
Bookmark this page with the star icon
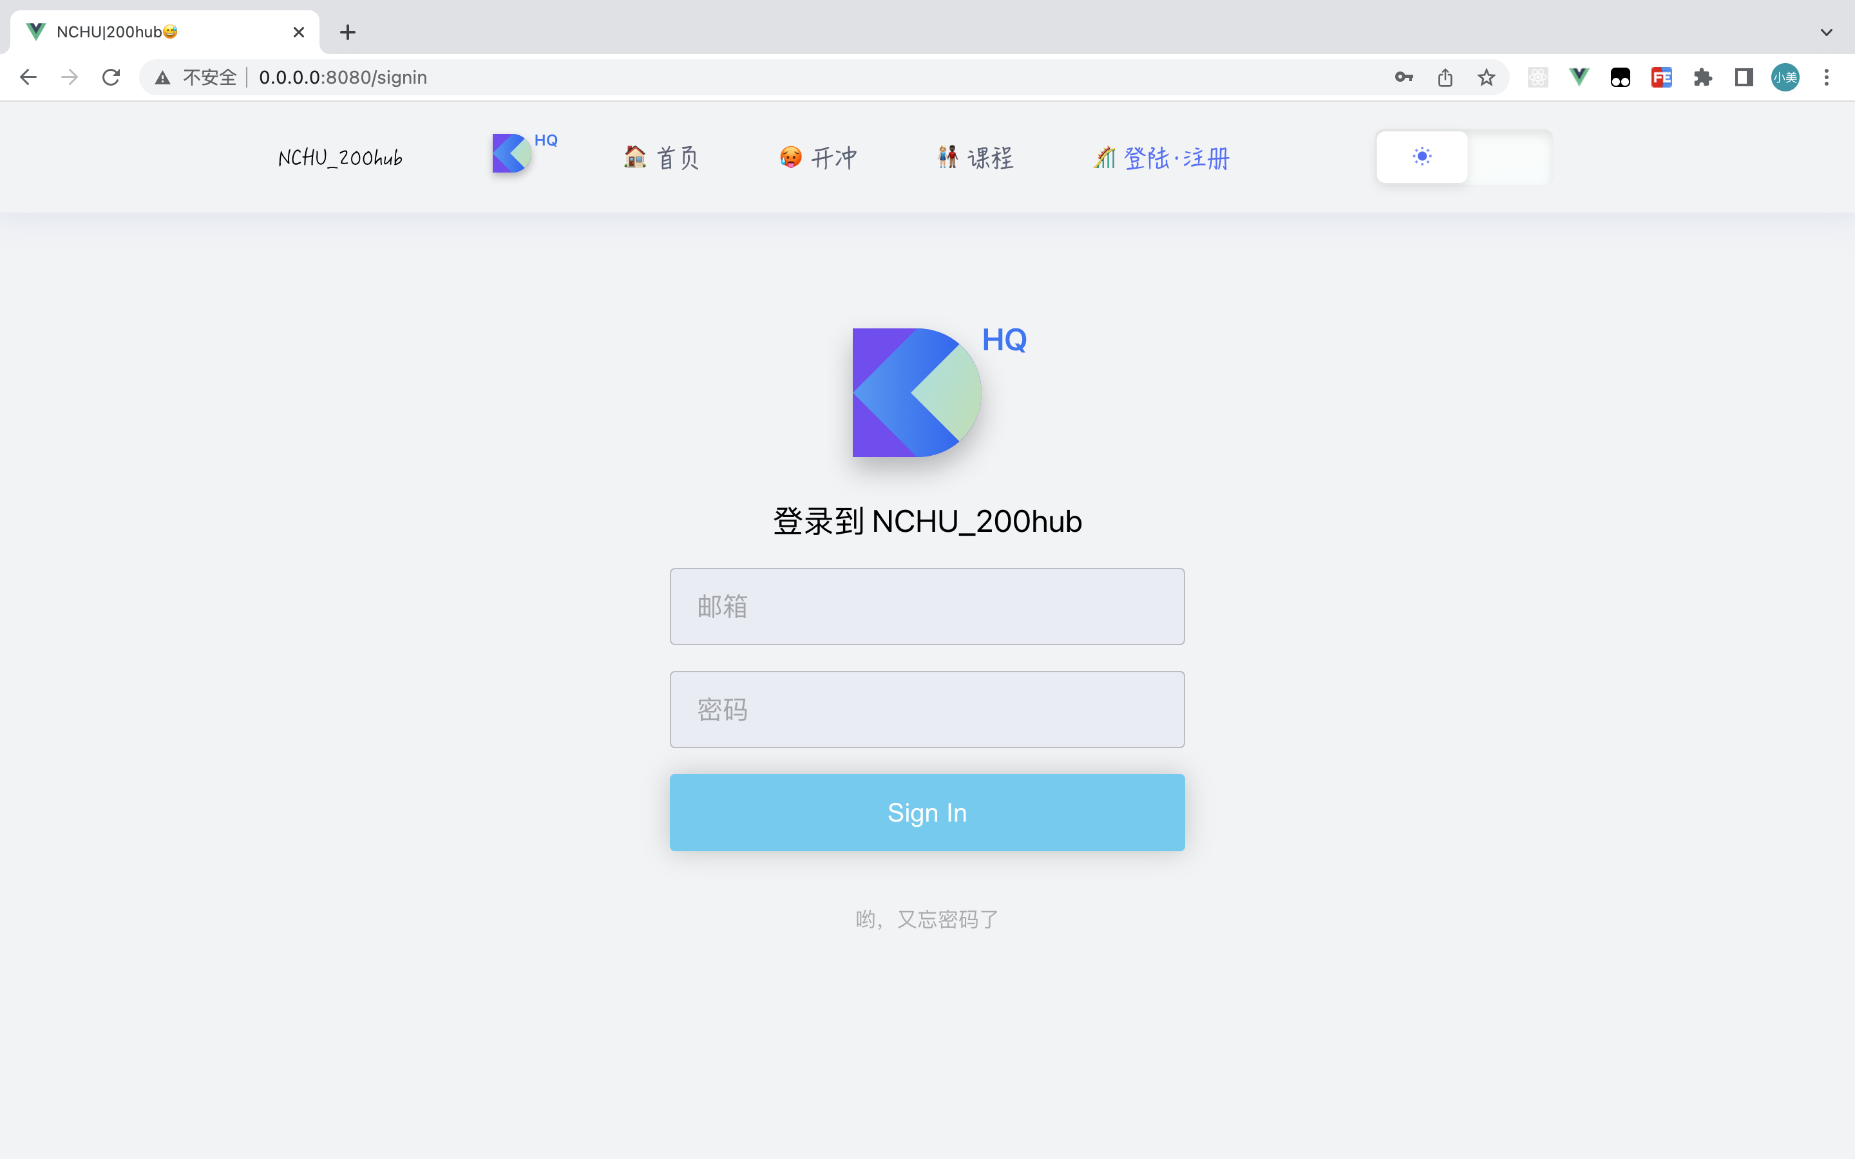point(1487,77)
